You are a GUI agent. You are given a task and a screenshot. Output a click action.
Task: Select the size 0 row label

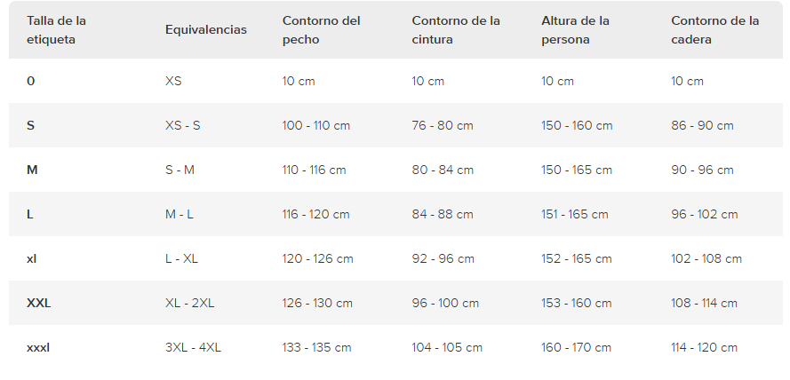click(31, 81)
